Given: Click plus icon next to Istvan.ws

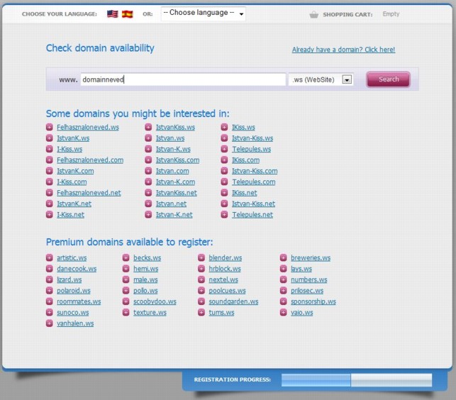Looking at the screenshot, I should click(x=148, y=138).
